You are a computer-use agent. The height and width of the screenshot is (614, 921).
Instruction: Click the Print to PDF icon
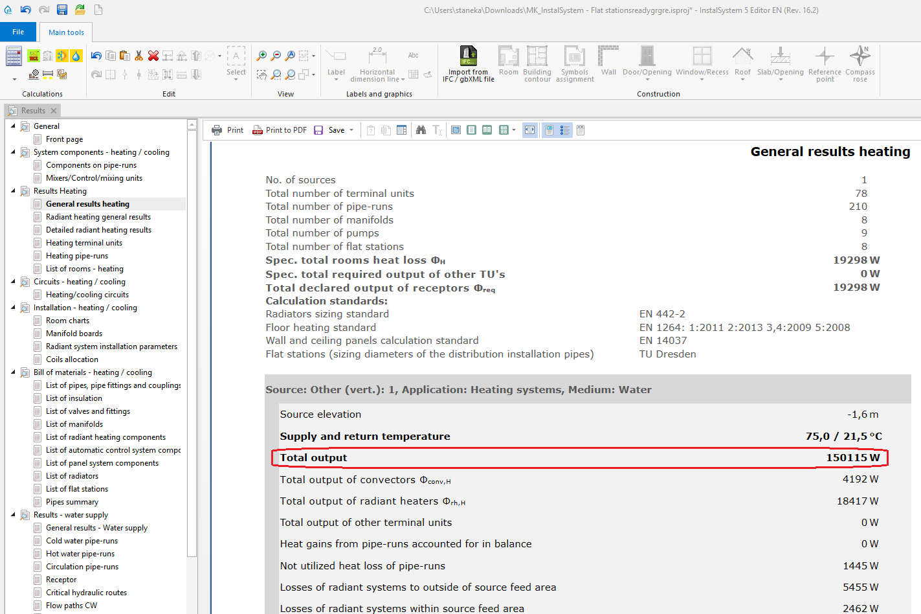258,130
